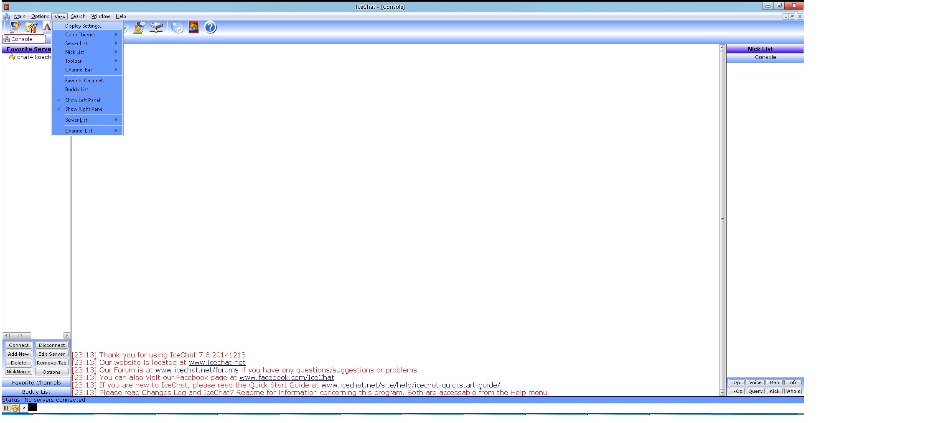The image size is (928, 423).
Task: Open Display Settings from the View menu
Action: tap(87, 26)
